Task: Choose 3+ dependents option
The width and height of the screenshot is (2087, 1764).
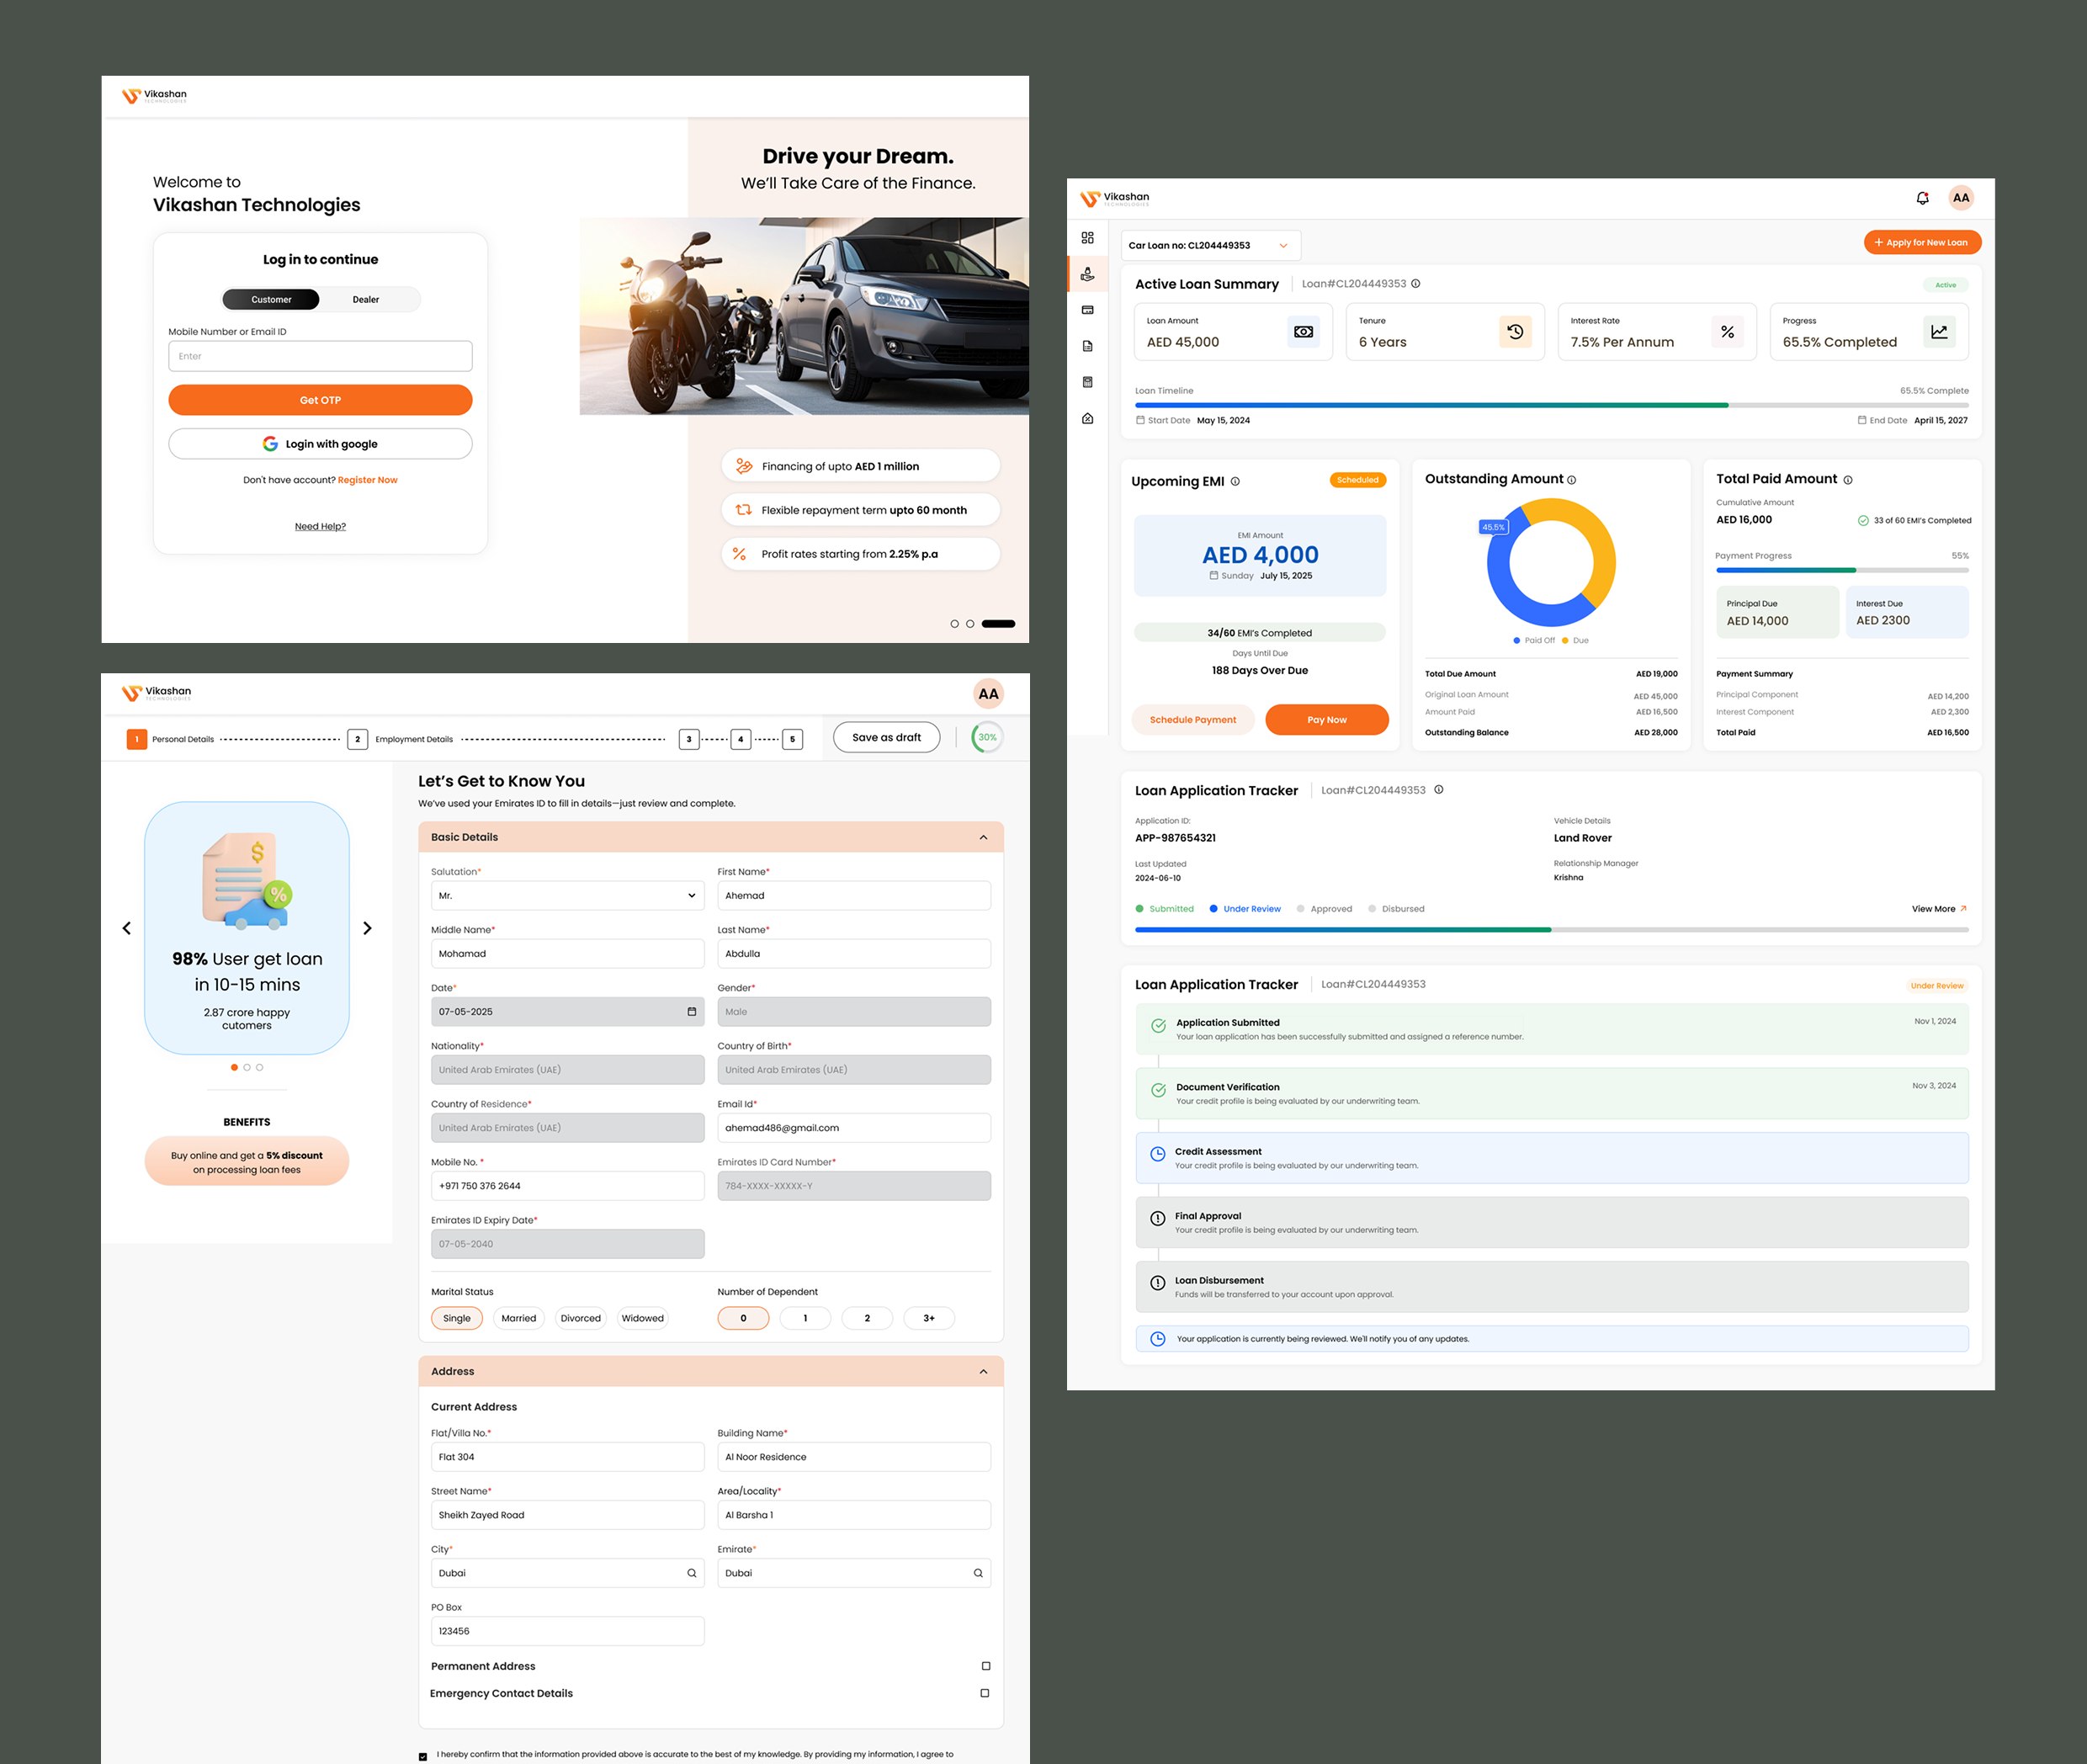Action: coord(929,1318)
